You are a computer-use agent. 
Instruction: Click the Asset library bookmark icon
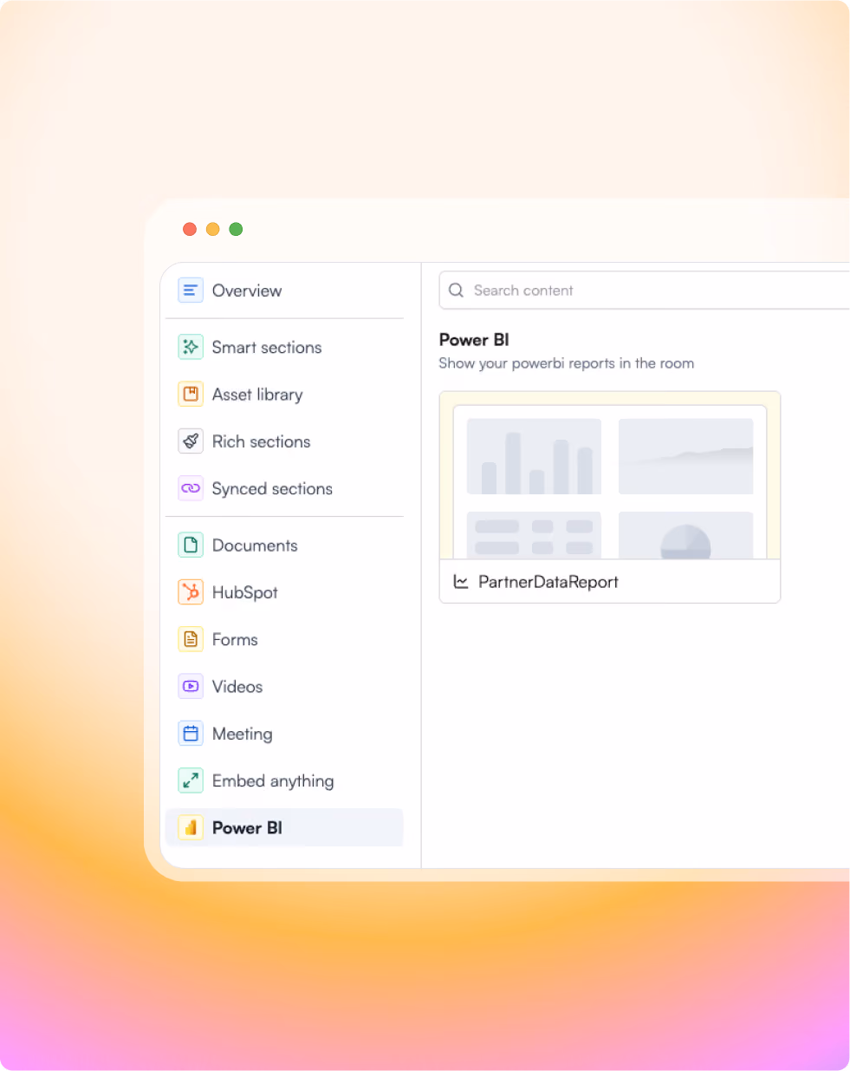pos(191,394)
